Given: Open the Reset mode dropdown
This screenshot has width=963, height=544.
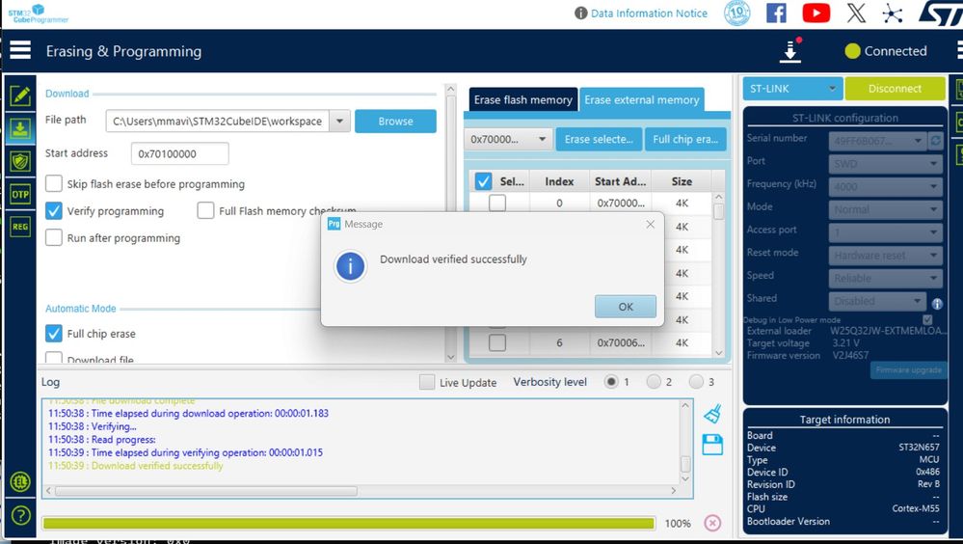Looking at the screenshot, I should point(886,255).
